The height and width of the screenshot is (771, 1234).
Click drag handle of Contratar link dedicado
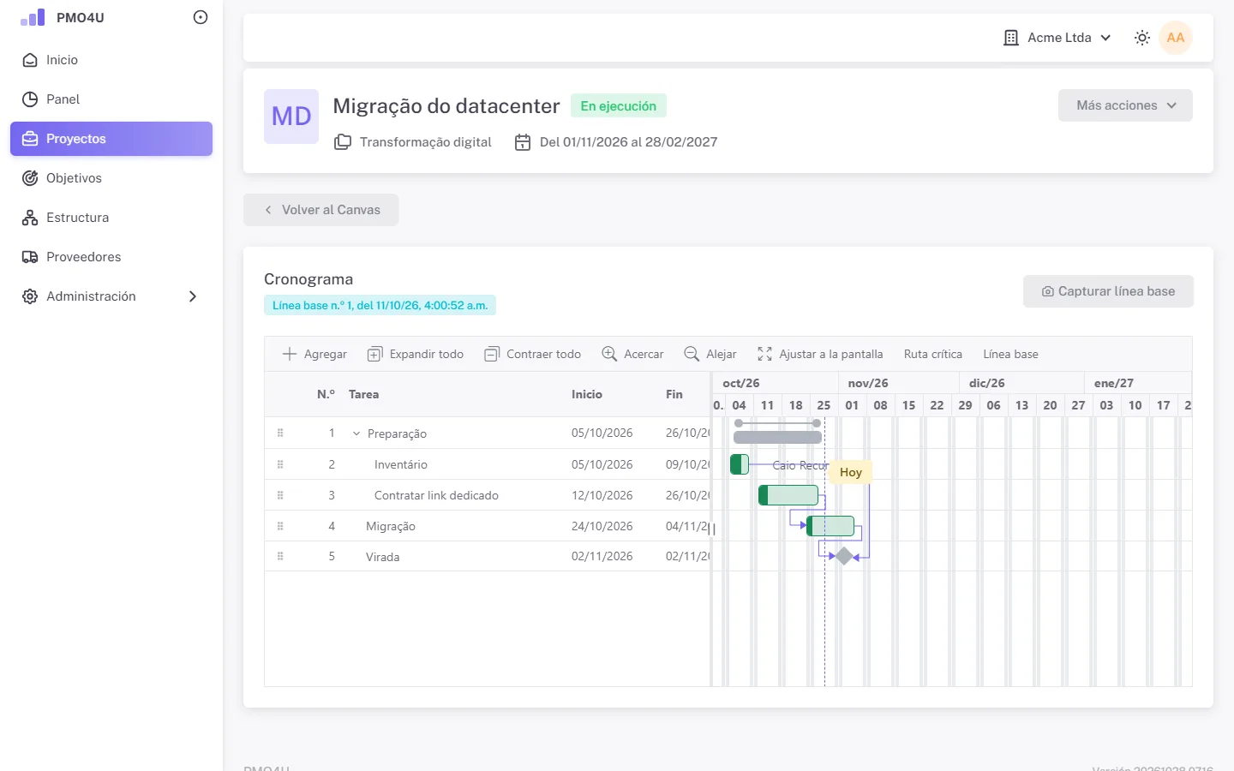pos(280,495)
